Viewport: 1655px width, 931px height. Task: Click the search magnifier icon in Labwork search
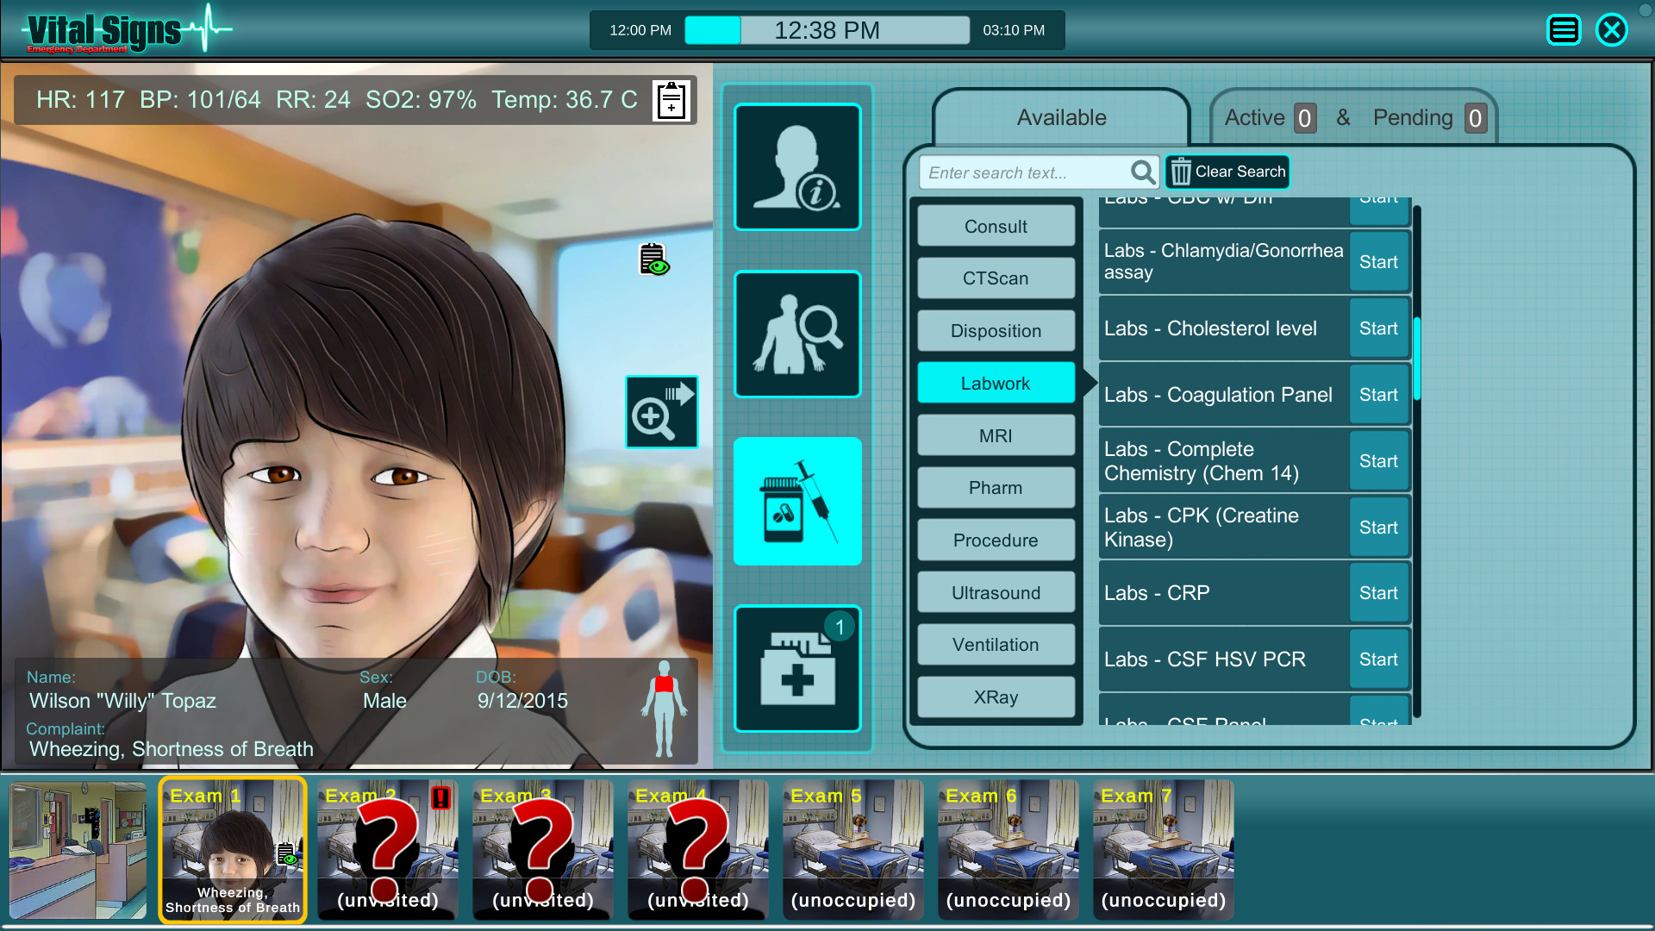1143,172
